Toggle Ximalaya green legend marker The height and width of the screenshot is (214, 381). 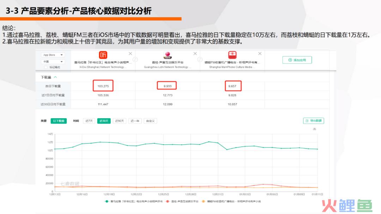click(107, 201)
